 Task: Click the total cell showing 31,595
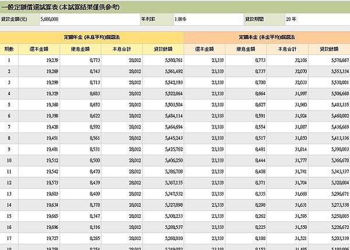[x=287, y=216]
